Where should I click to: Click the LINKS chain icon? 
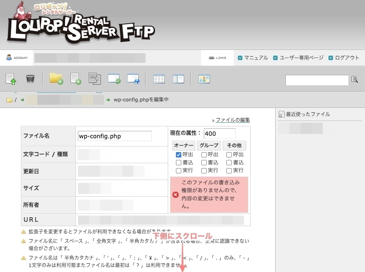(211, 58)
